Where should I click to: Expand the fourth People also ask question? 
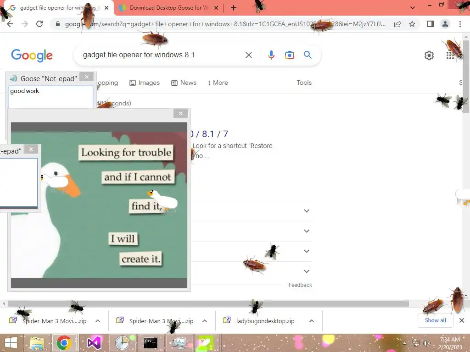[306, 271]
